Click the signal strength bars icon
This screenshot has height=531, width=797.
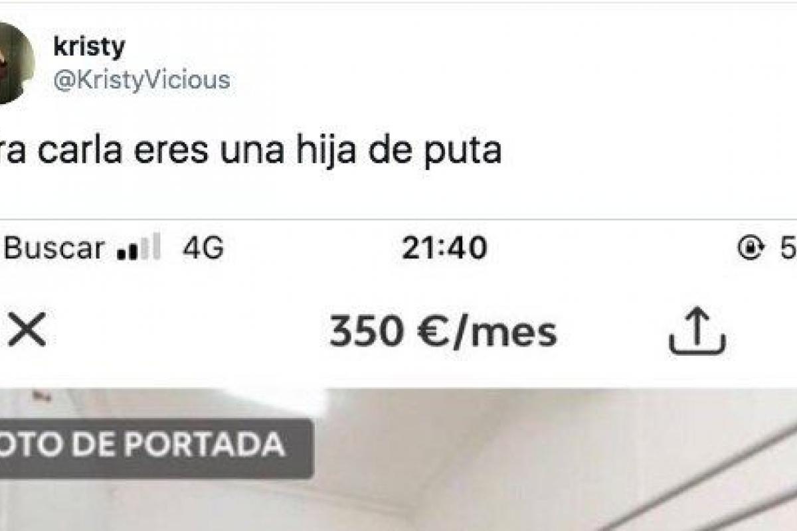point(138,248)
